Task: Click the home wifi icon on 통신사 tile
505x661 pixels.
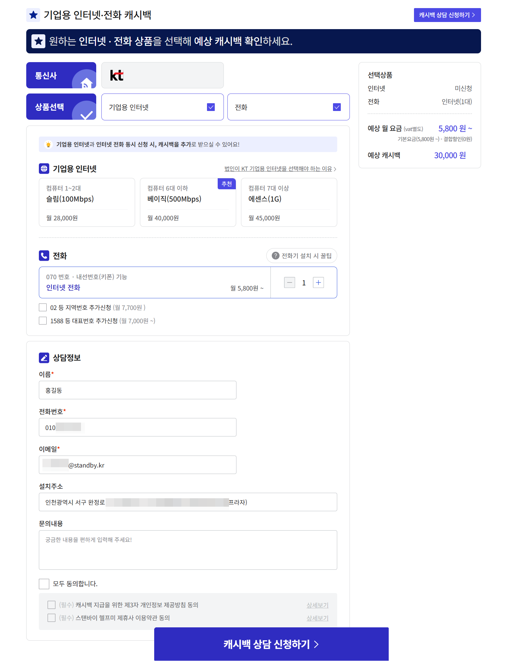Action: pos(86,83)
